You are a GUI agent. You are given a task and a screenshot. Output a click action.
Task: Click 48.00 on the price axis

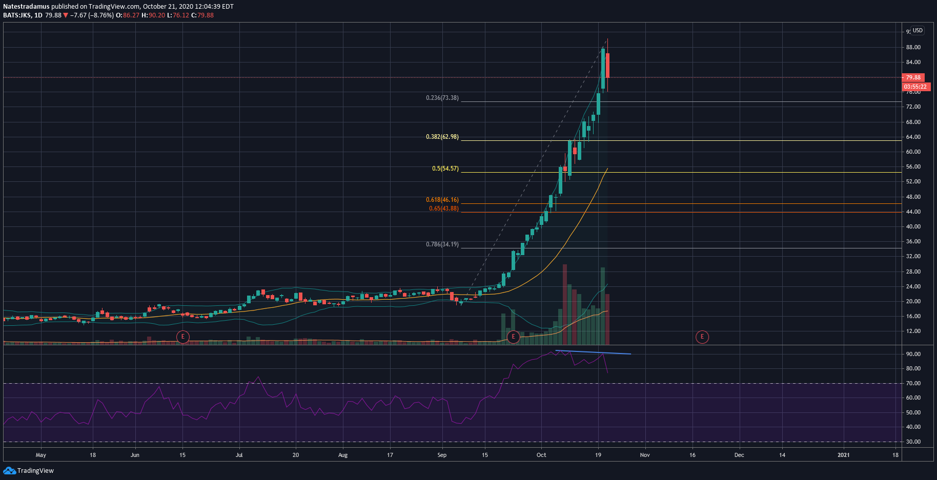pyautogui.click(x=913, y=197)
